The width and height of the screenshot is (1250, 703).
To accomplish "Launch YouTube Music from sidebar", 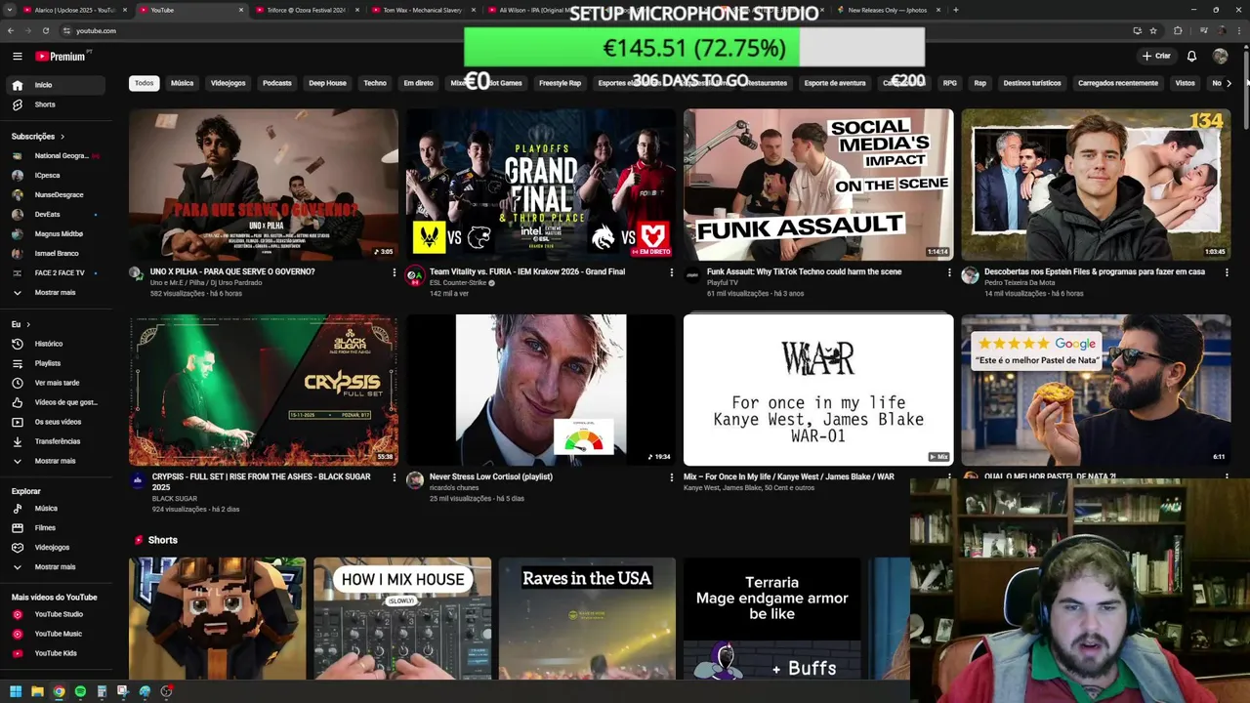I will 54,634.
